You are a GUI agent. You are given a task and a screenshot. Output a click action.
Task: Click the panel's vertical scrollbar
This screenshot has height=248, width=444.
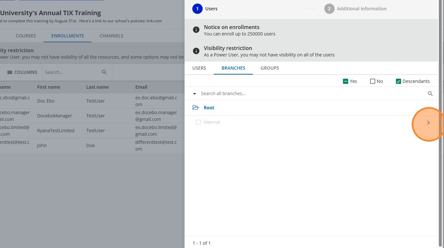click(441, 124)
